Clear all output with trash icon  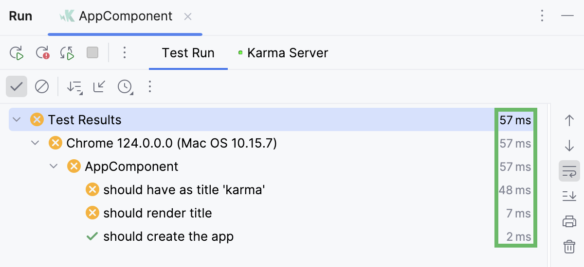click(x=569, y=247)
